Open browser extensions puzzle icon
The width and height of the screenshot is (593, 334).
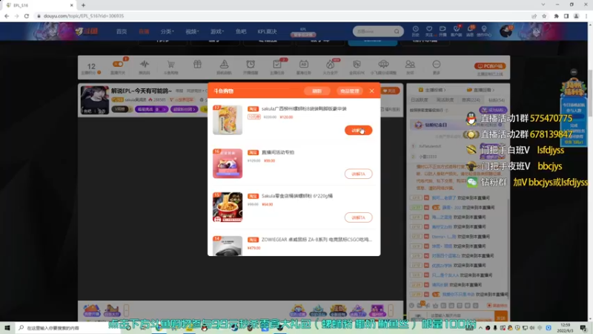(x=557, y=16)
